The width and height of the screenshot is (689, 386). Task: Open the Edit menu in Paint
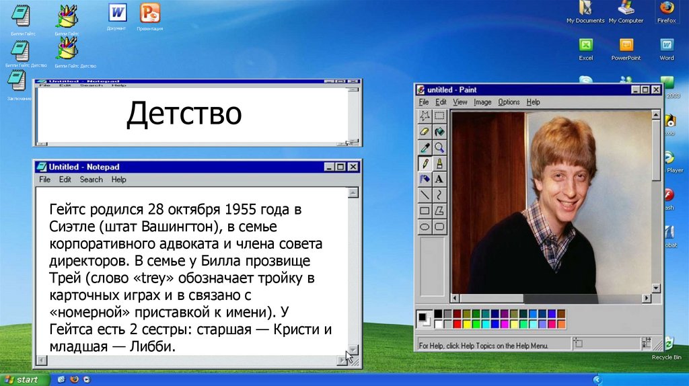[441, 102]
